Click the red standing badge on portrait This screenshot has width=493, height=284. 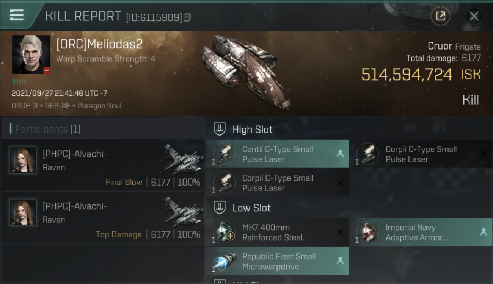[x=47, y=70]
